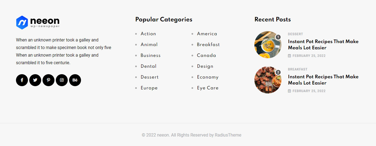Click the neeon hexagon logo

click(x=22, y=22)
